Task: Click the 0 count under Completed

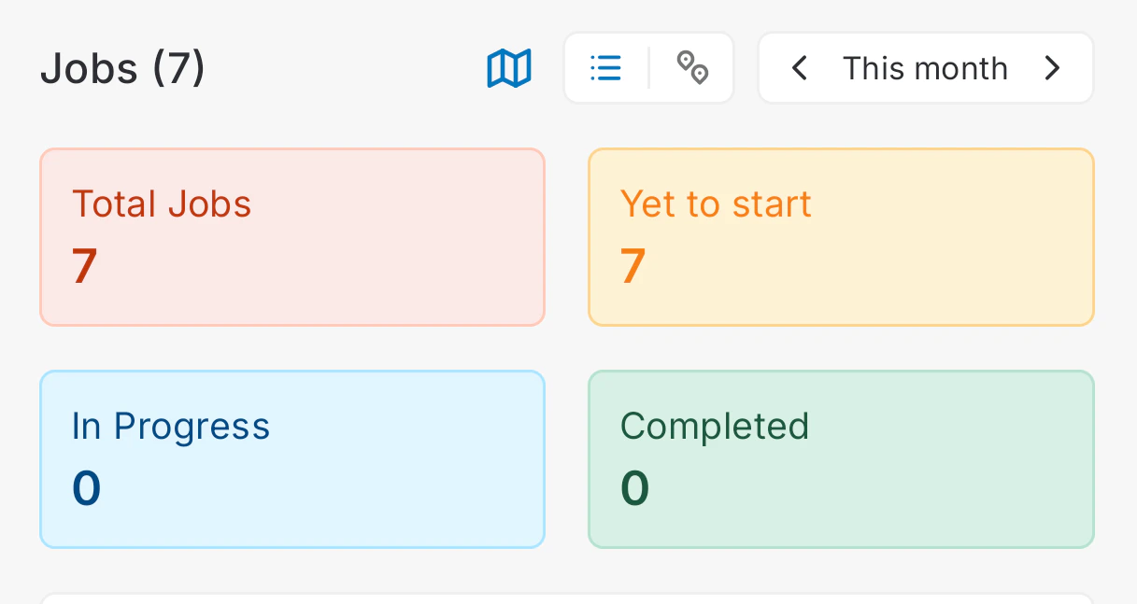Action: pos(634,488)
